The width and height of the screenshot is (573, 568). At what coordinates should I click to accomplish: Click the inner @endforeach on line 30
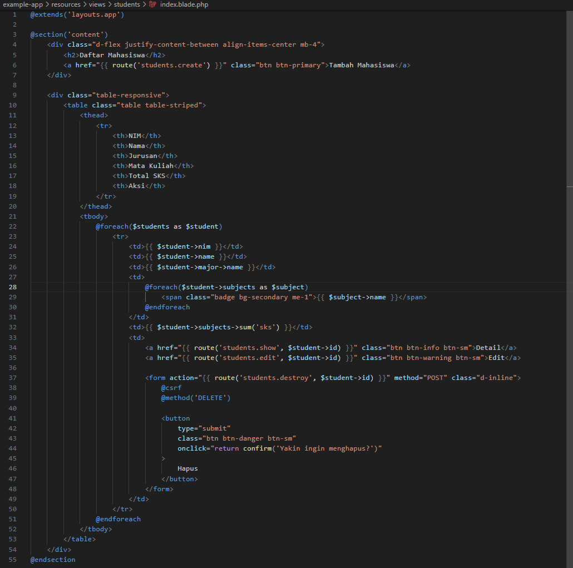pos(167,307)
